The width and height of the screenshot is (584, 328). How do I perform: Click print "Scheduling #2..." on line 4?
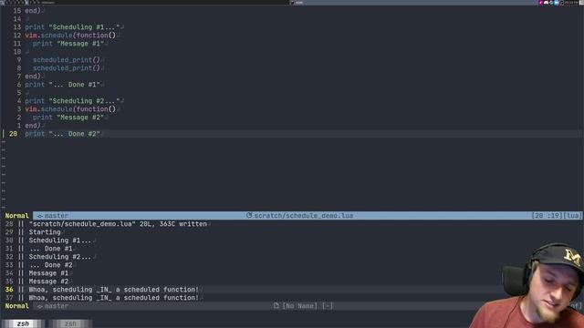click(72, 101)
